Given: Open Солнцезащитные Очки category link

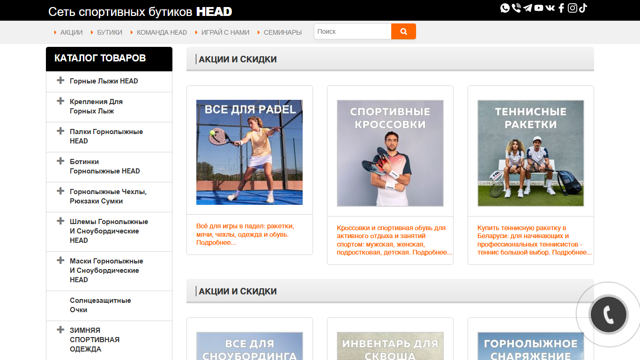Looking at the screenshot, I should (x=100, y=305).
